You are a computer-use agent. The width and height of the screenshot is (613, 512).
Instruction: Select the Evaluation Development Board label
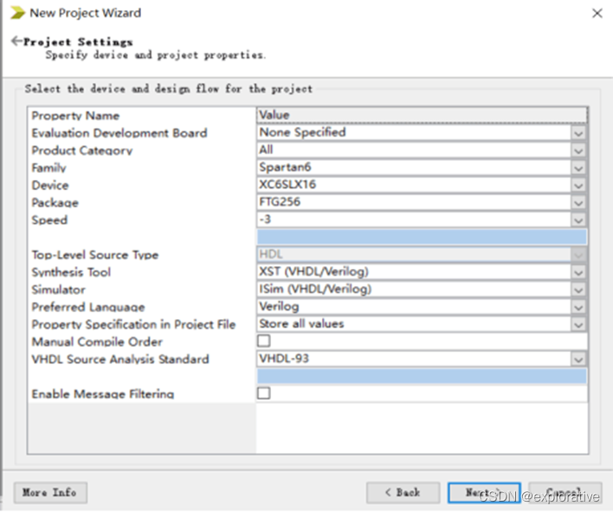click(x=119, y=133)
